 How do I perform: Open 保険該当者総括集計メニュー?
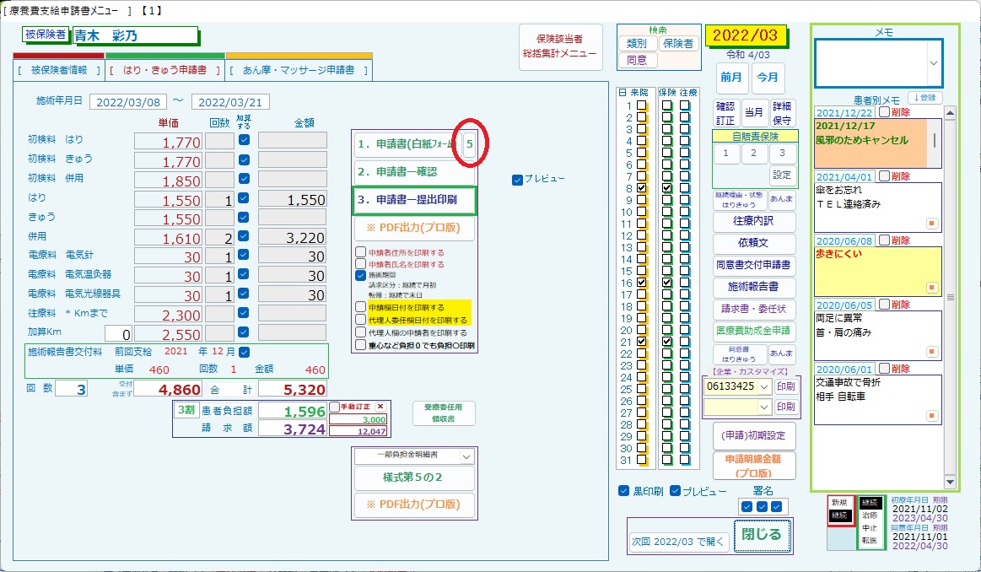[x=561, y=47]
